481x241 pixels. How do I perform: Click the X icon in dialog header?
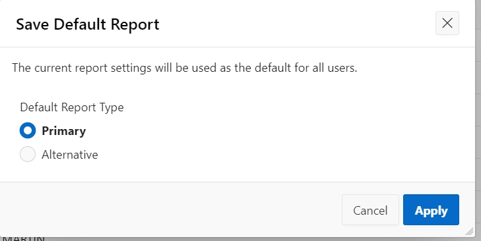tap(447, 23)
